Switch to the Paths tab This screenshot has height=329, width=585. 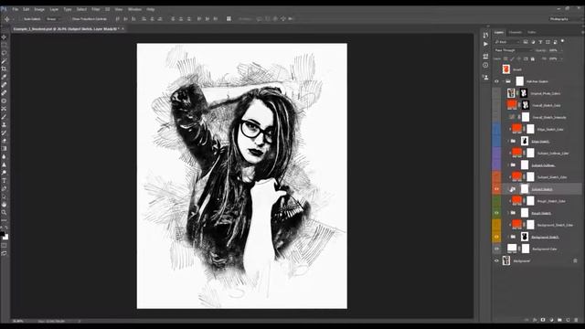tap(532, 33)
